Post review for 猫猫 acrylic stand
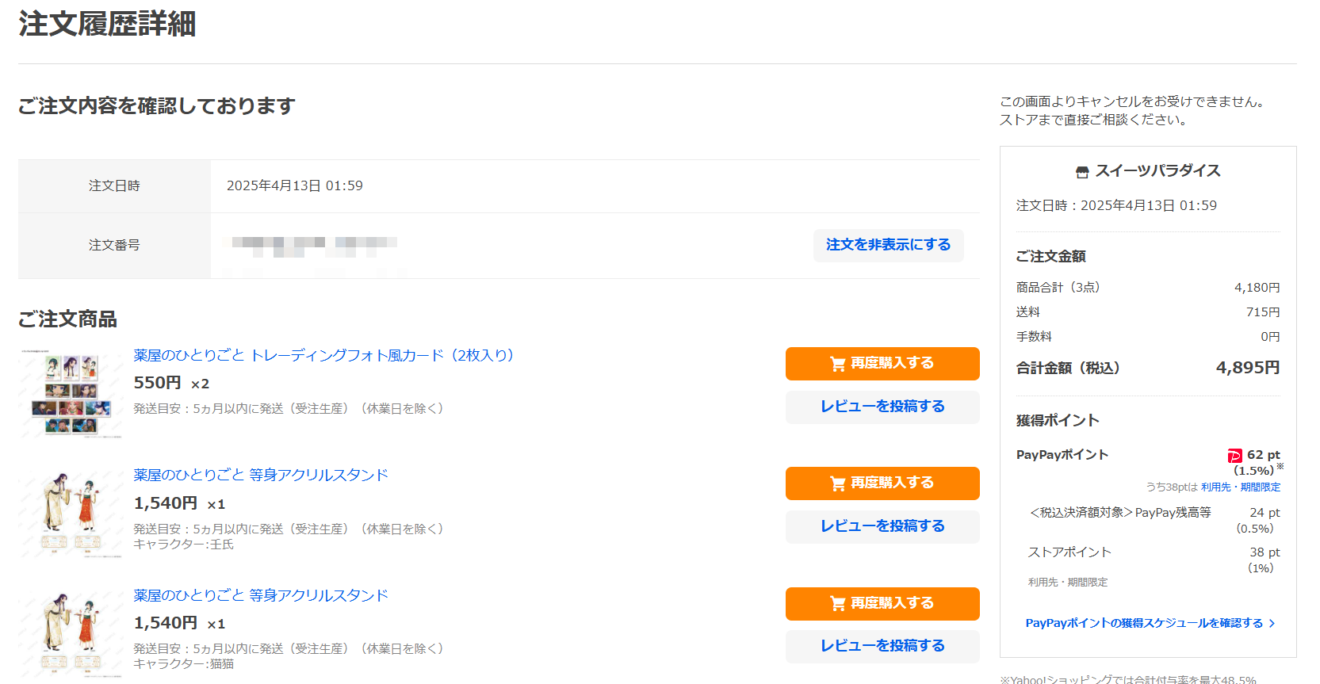The image size is (1320, 684). [x=882, y=646]
